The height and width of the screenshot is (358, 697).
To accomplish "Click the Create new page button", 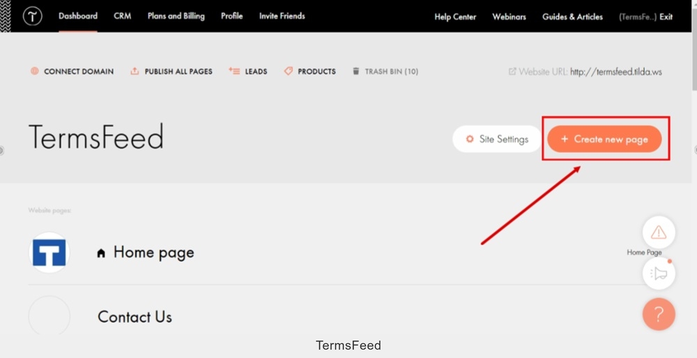I will pyautogui.click(x=604, y=139).
